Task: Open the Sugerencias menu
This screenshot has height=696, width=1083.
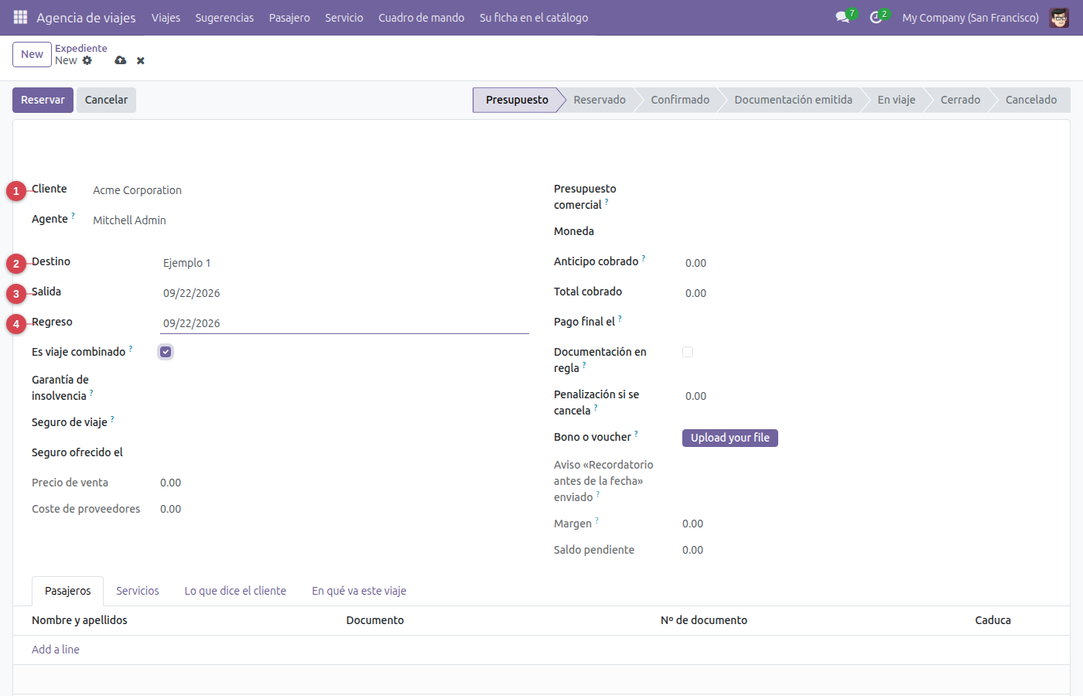Action: tap(224, 17)
